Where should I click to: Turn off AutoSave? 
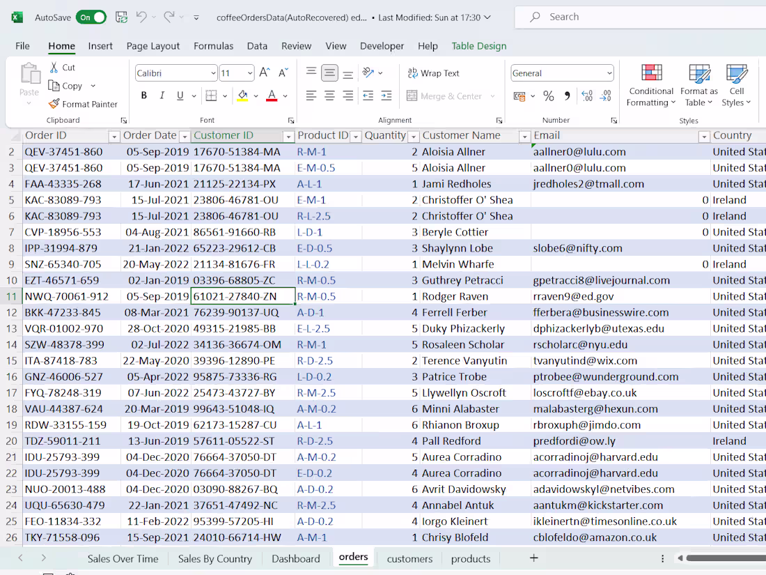91,17
